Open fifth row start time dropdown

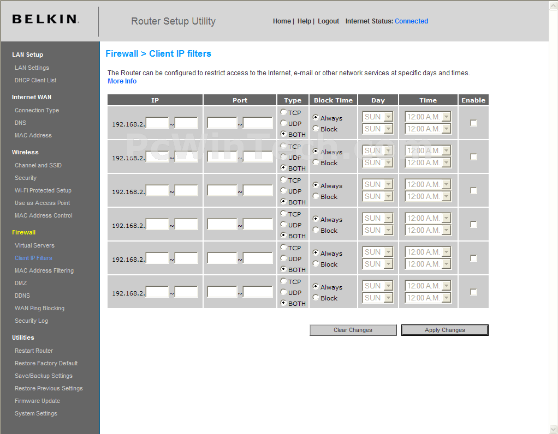(428, 252)
